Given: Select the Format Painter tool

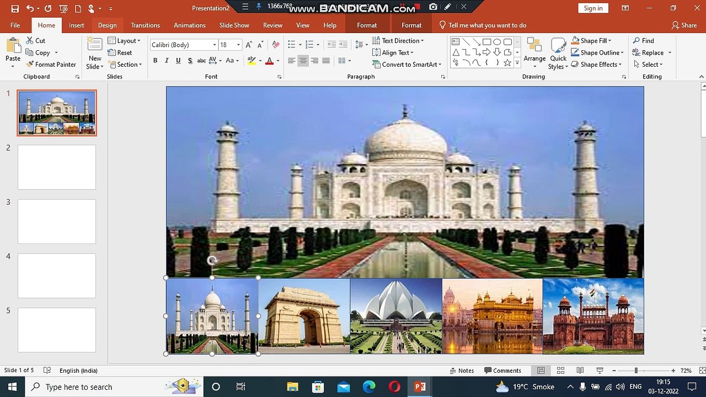Looking at the screenshot, I should 51,65.
